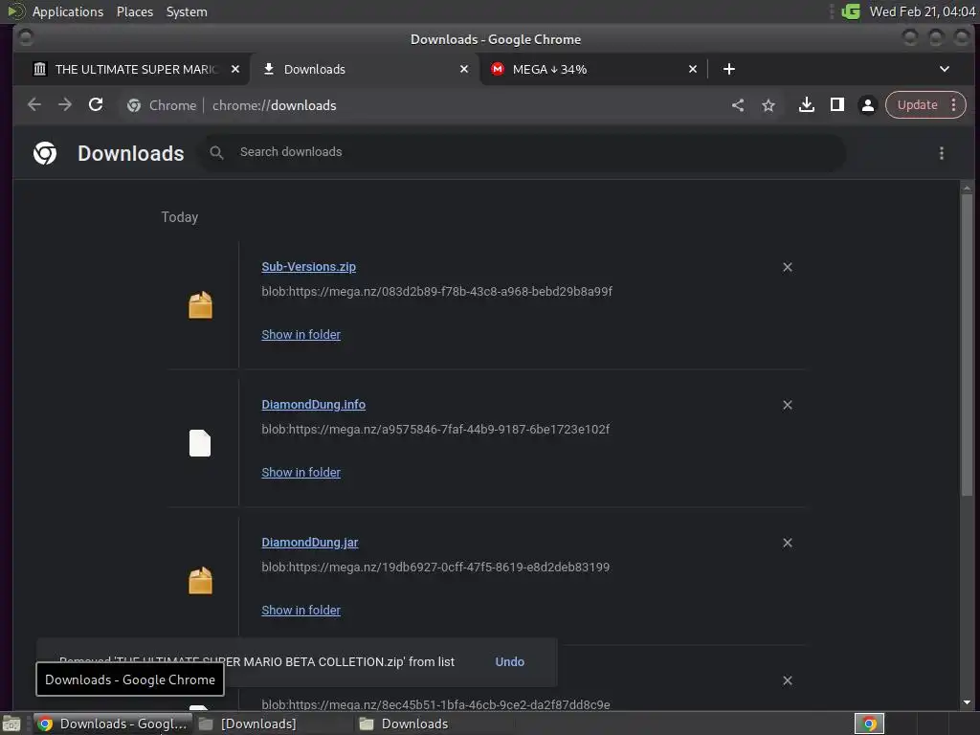980x735 pixels.
Task: Remove DiamondDung.jar from the list
Action: pyautogui.click(x=788, y=543)
